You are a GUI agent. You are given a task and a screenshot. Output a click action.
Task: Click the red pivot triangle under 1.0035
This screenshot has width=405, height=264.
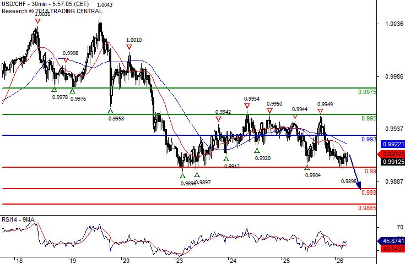[x=37, y=21]
